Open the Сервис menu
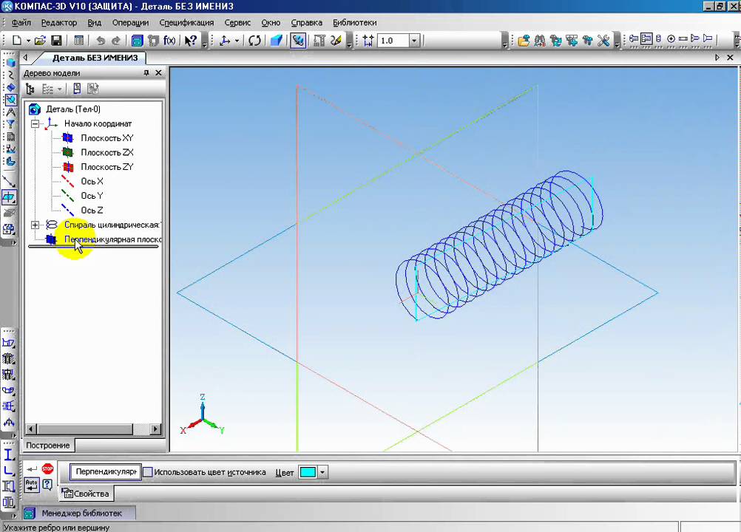 237,22
